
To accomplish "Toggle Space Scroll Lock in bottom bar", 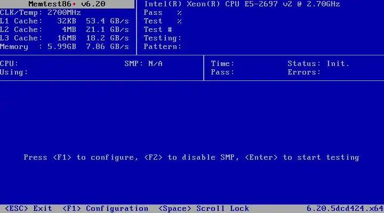I will pos(204,209).
